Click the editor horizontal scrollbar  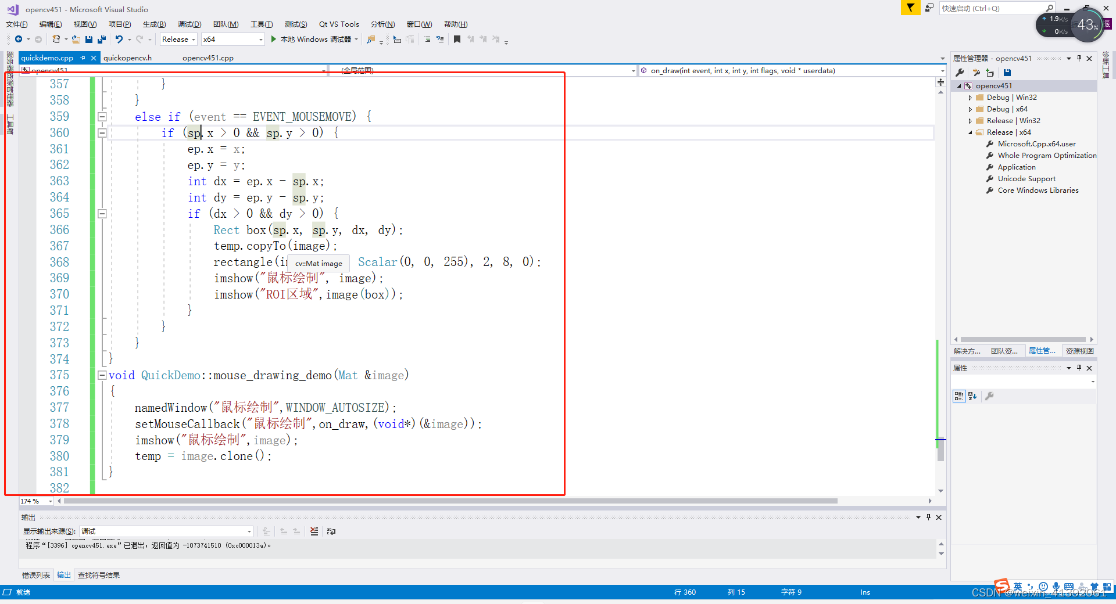click(450, 501)
